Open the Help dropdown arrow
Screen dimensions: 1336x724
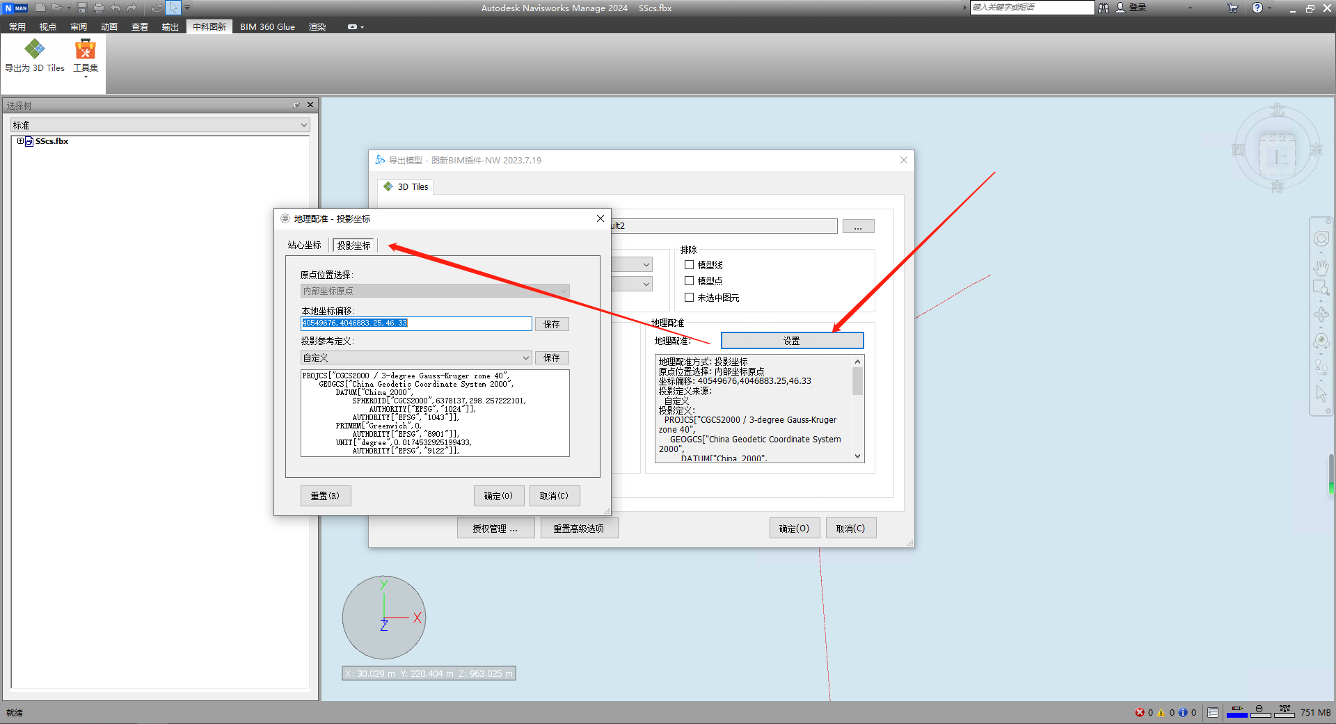[x=1270, y=8]
